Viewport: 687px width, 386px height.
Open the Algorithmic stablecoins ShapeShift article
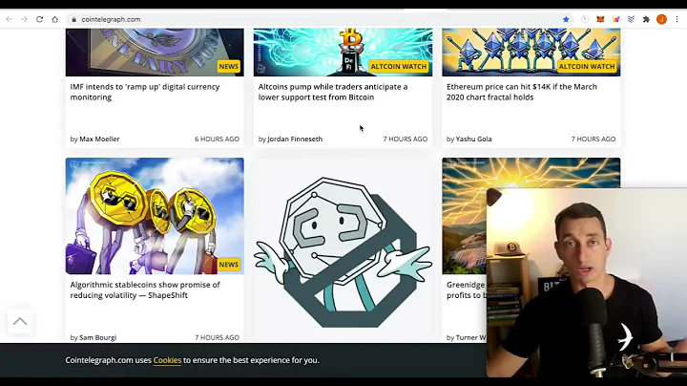coord(145,289)
